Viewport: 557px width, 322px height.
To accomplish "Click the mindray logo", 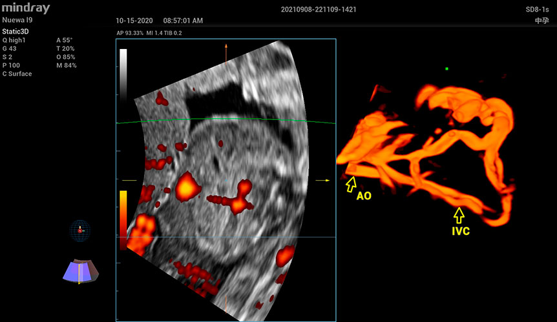I will pyautogui.click(x=25, y=10).
